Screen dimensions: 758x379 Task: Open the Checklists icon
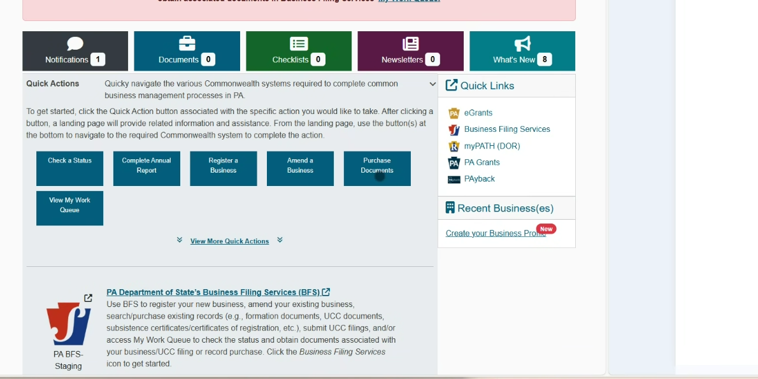pos(297,43)
